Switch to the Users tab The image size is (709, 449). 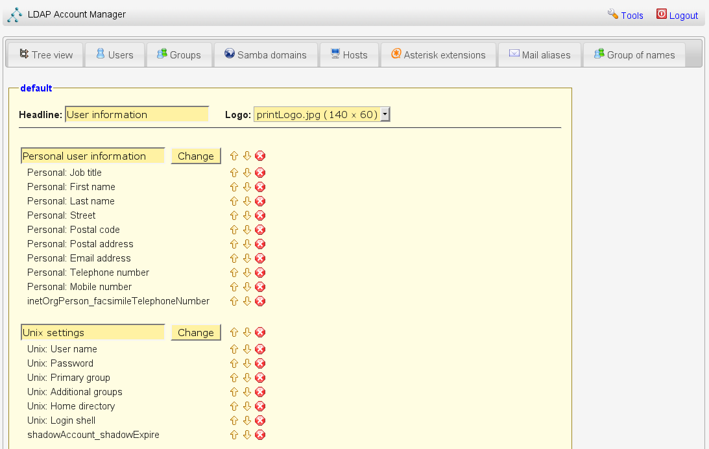115,55
